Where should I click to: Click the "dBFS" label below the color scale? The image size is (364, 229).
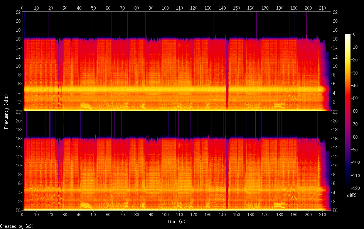pyautogui.click(x=352, y=196)
